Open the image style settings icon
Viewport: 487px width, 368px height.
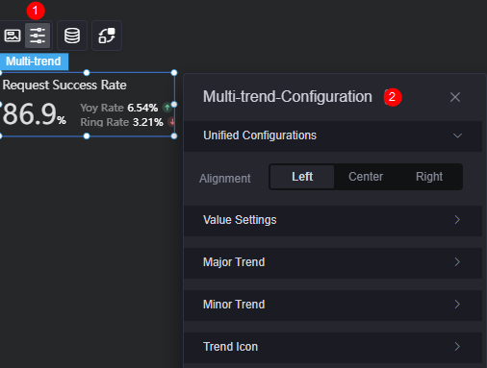13,36
